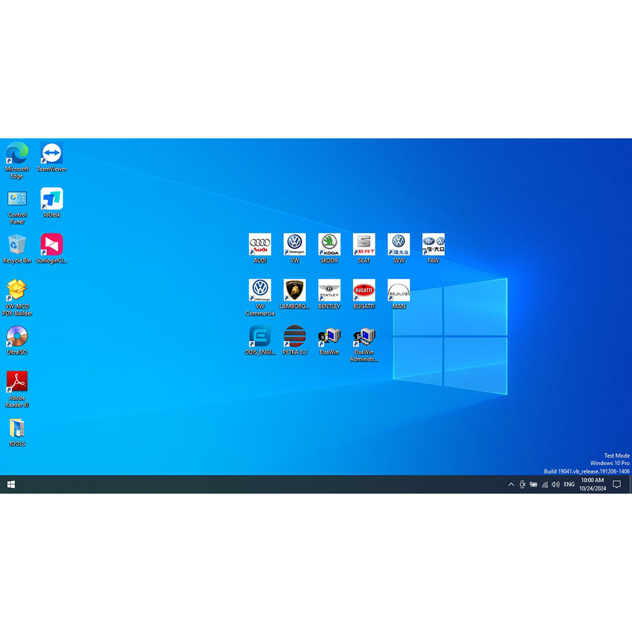Select the TOOLS folder
This screenshot has width=632, height=632.
click(17, 432)
